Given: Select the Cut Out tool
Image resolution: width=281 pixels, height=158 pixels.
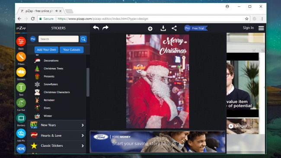Looking at the screenshot, I should click(21, 103).
